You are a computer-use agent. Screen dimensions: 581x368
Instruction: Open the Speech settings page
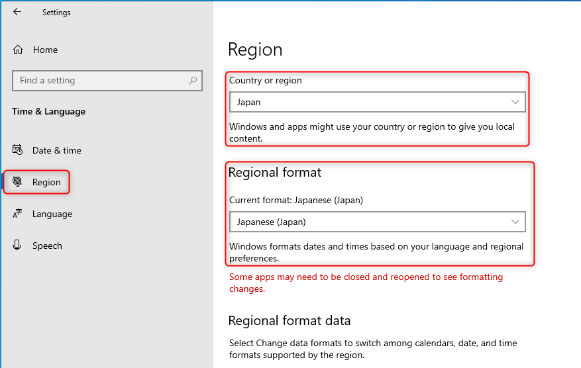47,246
